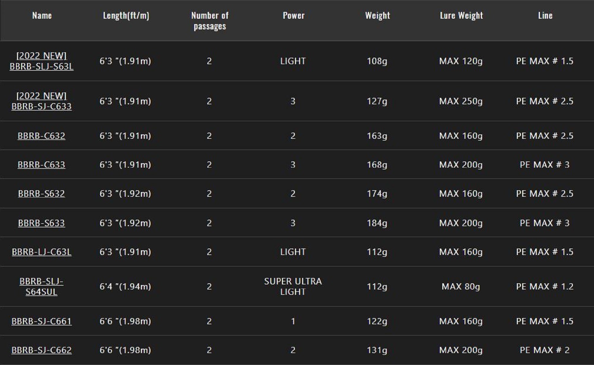The image size is (594, 365).
Task: Select the PE MAX # 1.2 line cell
Action: (545, 287)
